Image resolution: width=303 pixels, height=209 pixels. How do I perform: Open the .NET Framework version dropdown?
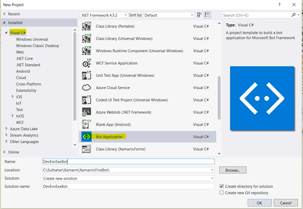(104, 15)
